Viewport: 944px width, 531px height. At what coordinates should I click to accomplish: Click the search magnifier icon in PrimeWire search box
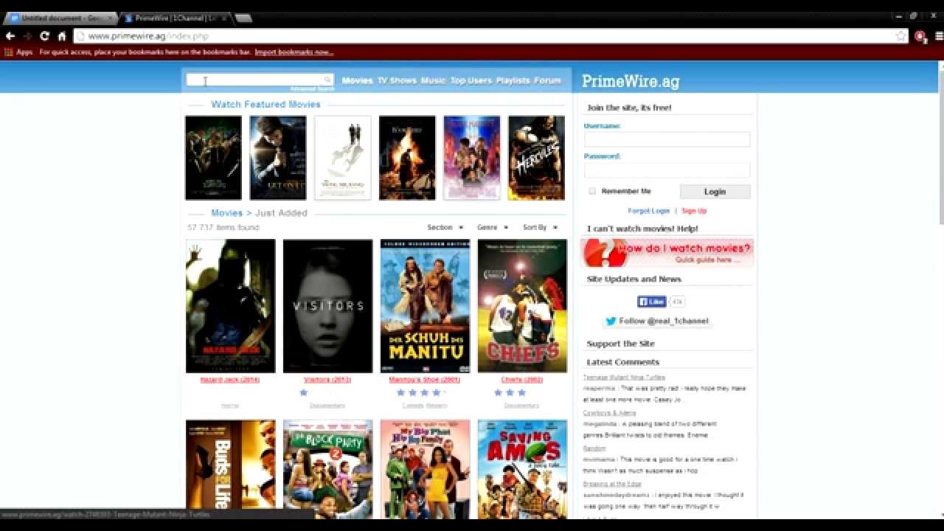point(327,80)
